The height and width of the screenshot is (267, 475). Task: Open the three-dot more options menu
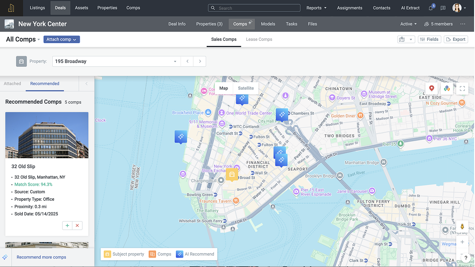[463, 24]
